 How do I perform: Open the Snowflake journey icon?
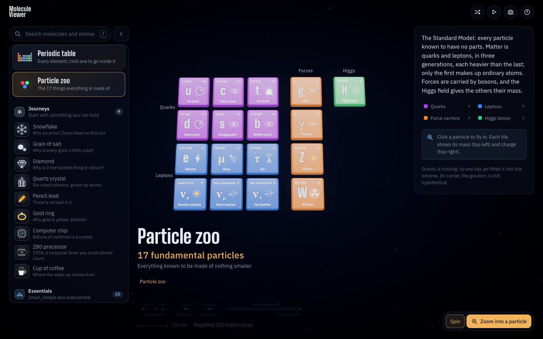(22, 130)
